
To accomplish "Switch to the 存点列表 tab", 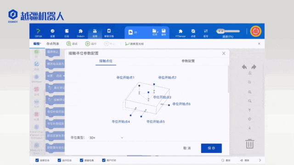I will point(53,44).
